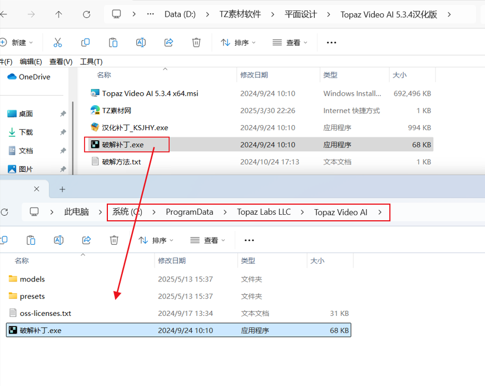
Task: Open the 查看 dropdown in bottom window
Action: [x=207, y=240]
